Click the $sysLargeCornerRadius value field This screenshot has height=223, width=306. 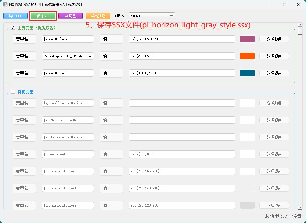click(182, 137)
